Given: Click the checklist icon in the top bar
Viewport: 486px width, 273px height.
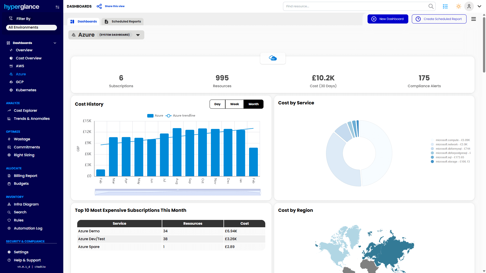Looking at the screenshot, I should [445, 6].
